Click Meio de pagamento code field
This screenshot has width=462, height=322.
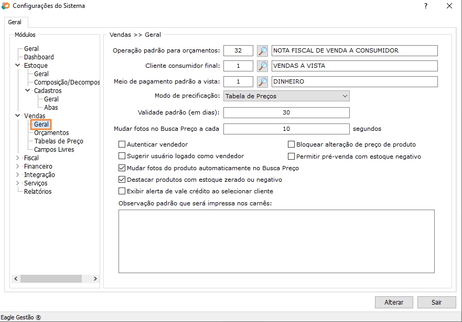click(238, 82)
